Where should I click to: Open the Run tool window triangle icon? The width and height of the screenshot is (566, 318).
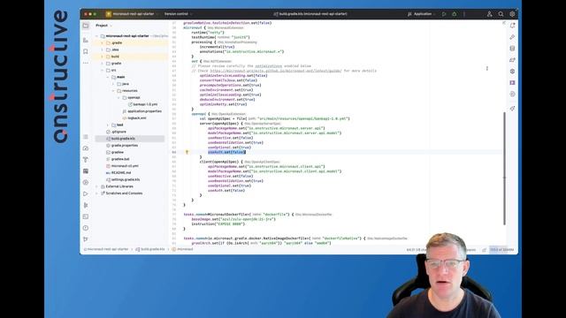(x=86, y=194)
